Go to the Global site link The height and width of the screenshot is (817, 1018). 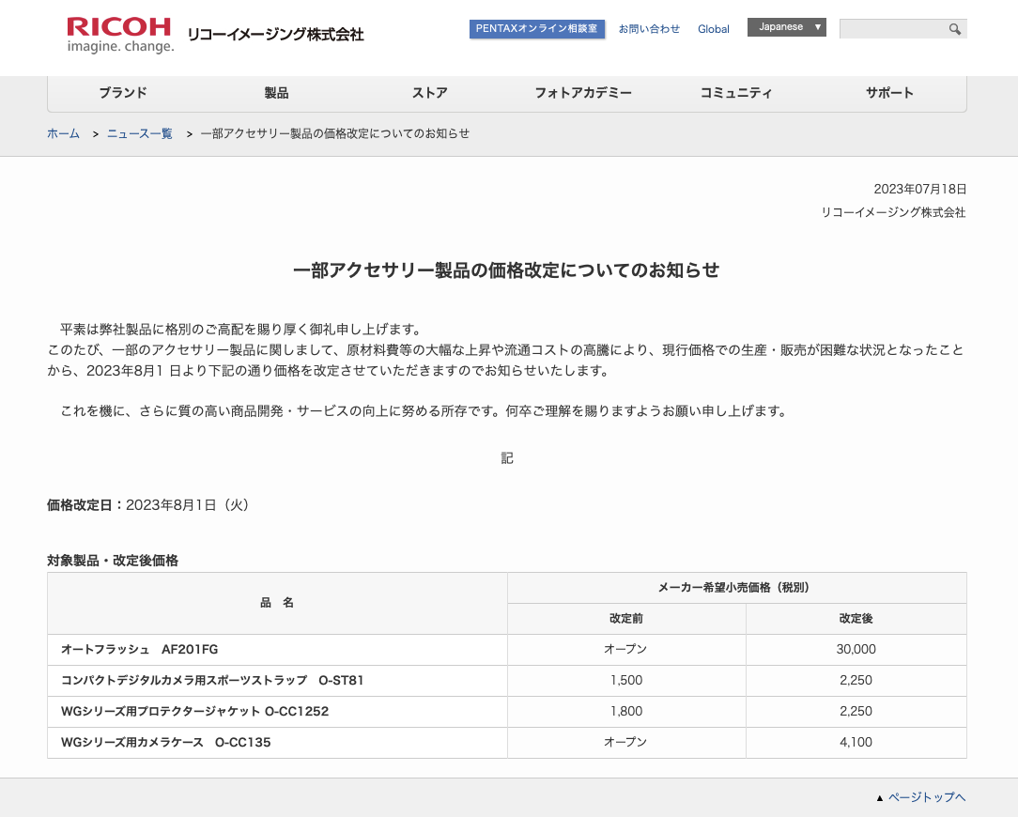coord(714,29)
